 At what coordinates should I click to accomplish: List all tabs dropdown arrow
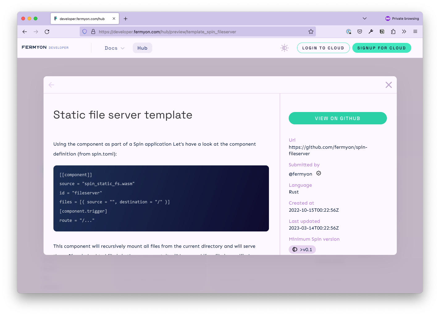365,19
